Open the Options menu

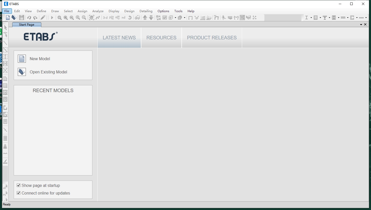[163, 11]
